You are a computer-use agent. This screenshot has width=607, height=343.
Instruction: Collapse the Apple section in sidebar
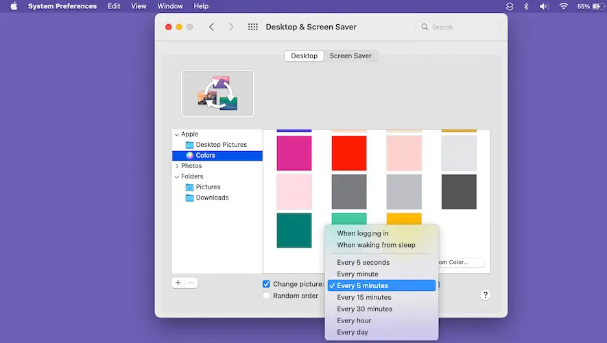pyautogui.click(x=177, y=134)
